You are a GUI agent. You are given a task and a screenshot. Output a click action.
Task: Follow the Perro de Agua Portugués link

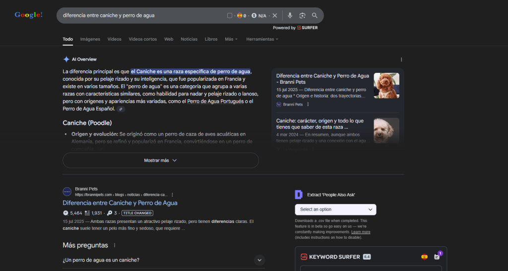tap(215, 101)
